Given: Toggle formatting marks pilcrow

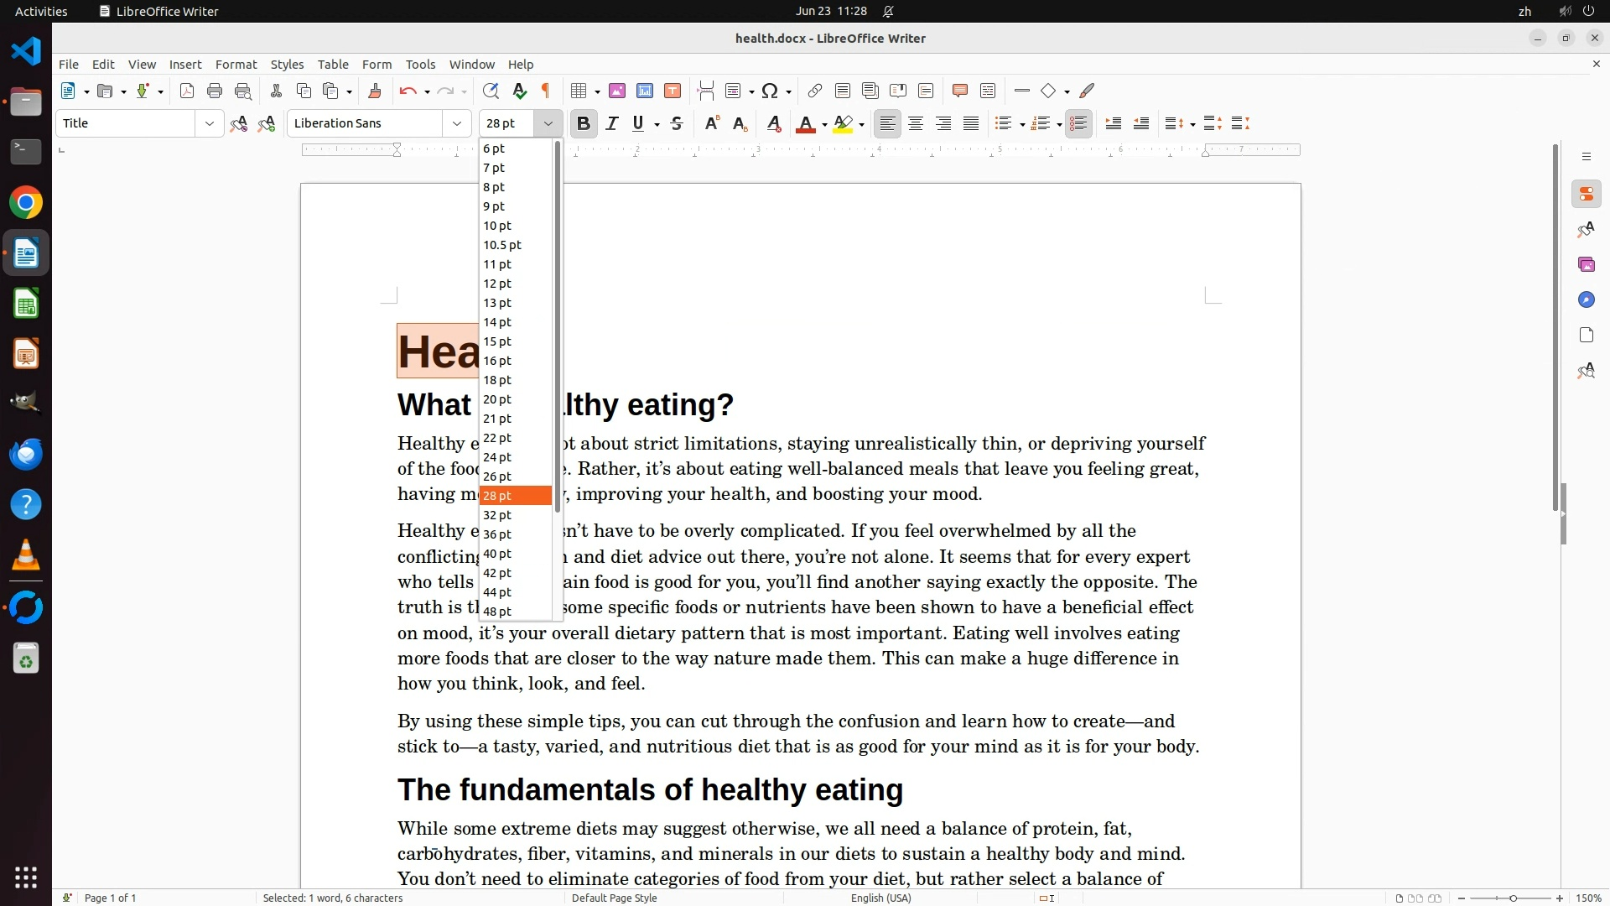Looking at the screenshot, I should pos(546,91).
